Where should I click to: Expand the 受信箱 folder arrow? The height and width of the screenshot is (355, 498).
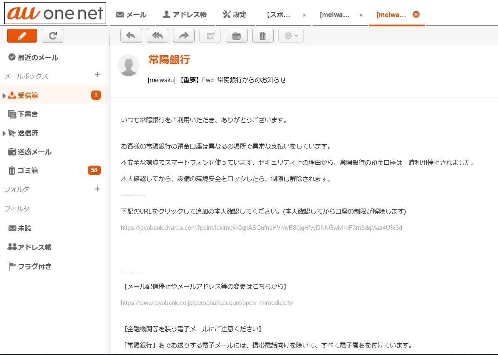pos(4,96)
